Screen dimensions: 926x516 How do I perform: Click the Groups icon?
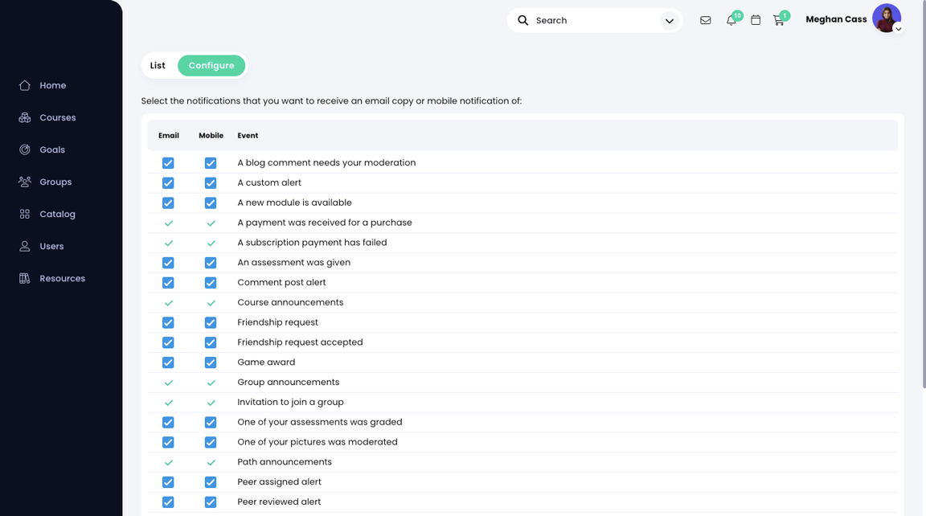click(23, 182)
